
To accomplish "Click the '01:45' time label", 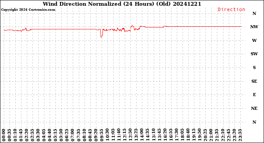I will (21, 135).
